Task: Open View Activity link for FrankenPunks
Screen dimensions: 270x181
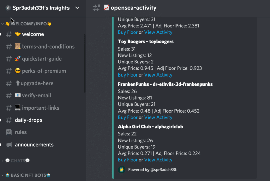Action: click(x=158, y=117)
